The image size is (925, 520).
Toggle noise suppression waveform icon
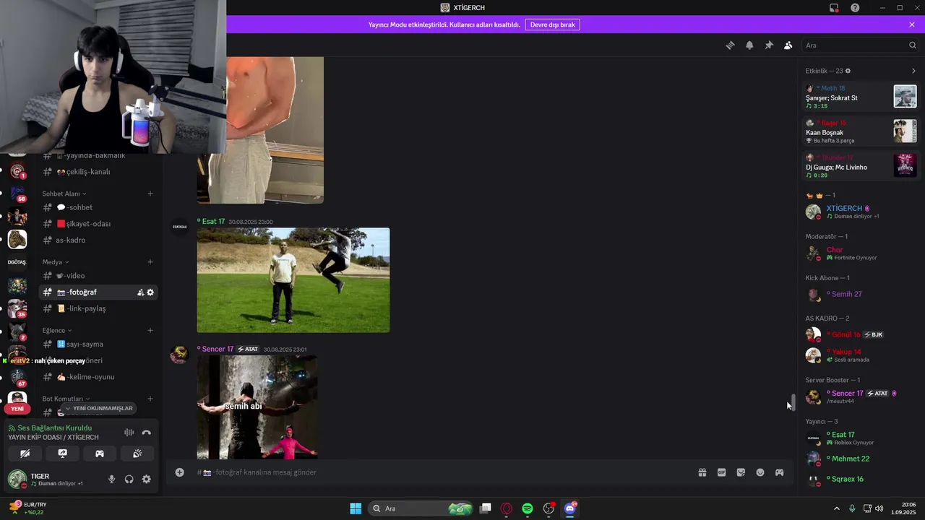(129, 433)
